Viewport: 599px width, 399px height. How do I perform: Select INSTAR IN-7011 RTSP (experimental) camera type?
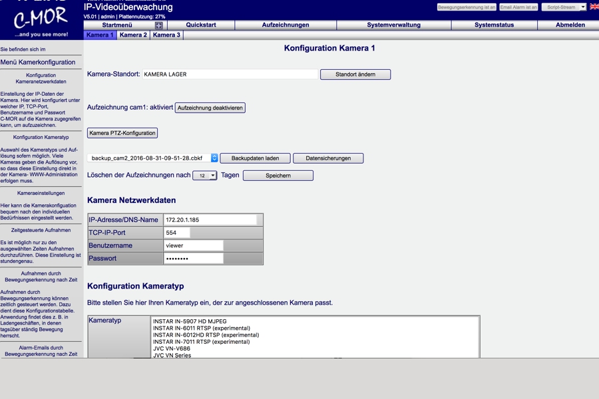click(x=202, y=342)
